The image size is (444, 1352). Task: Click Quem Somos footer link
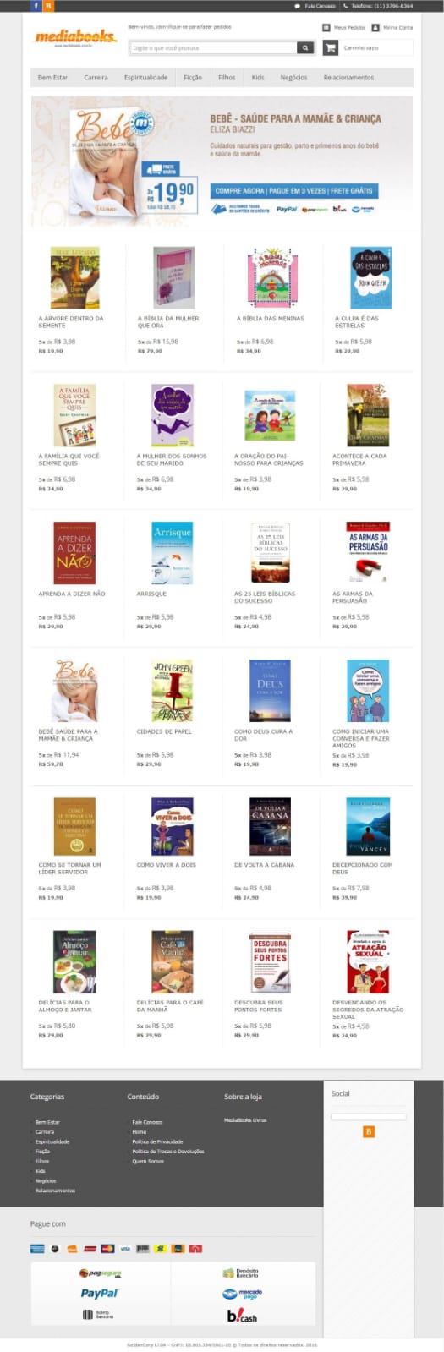coord(148,1161)
